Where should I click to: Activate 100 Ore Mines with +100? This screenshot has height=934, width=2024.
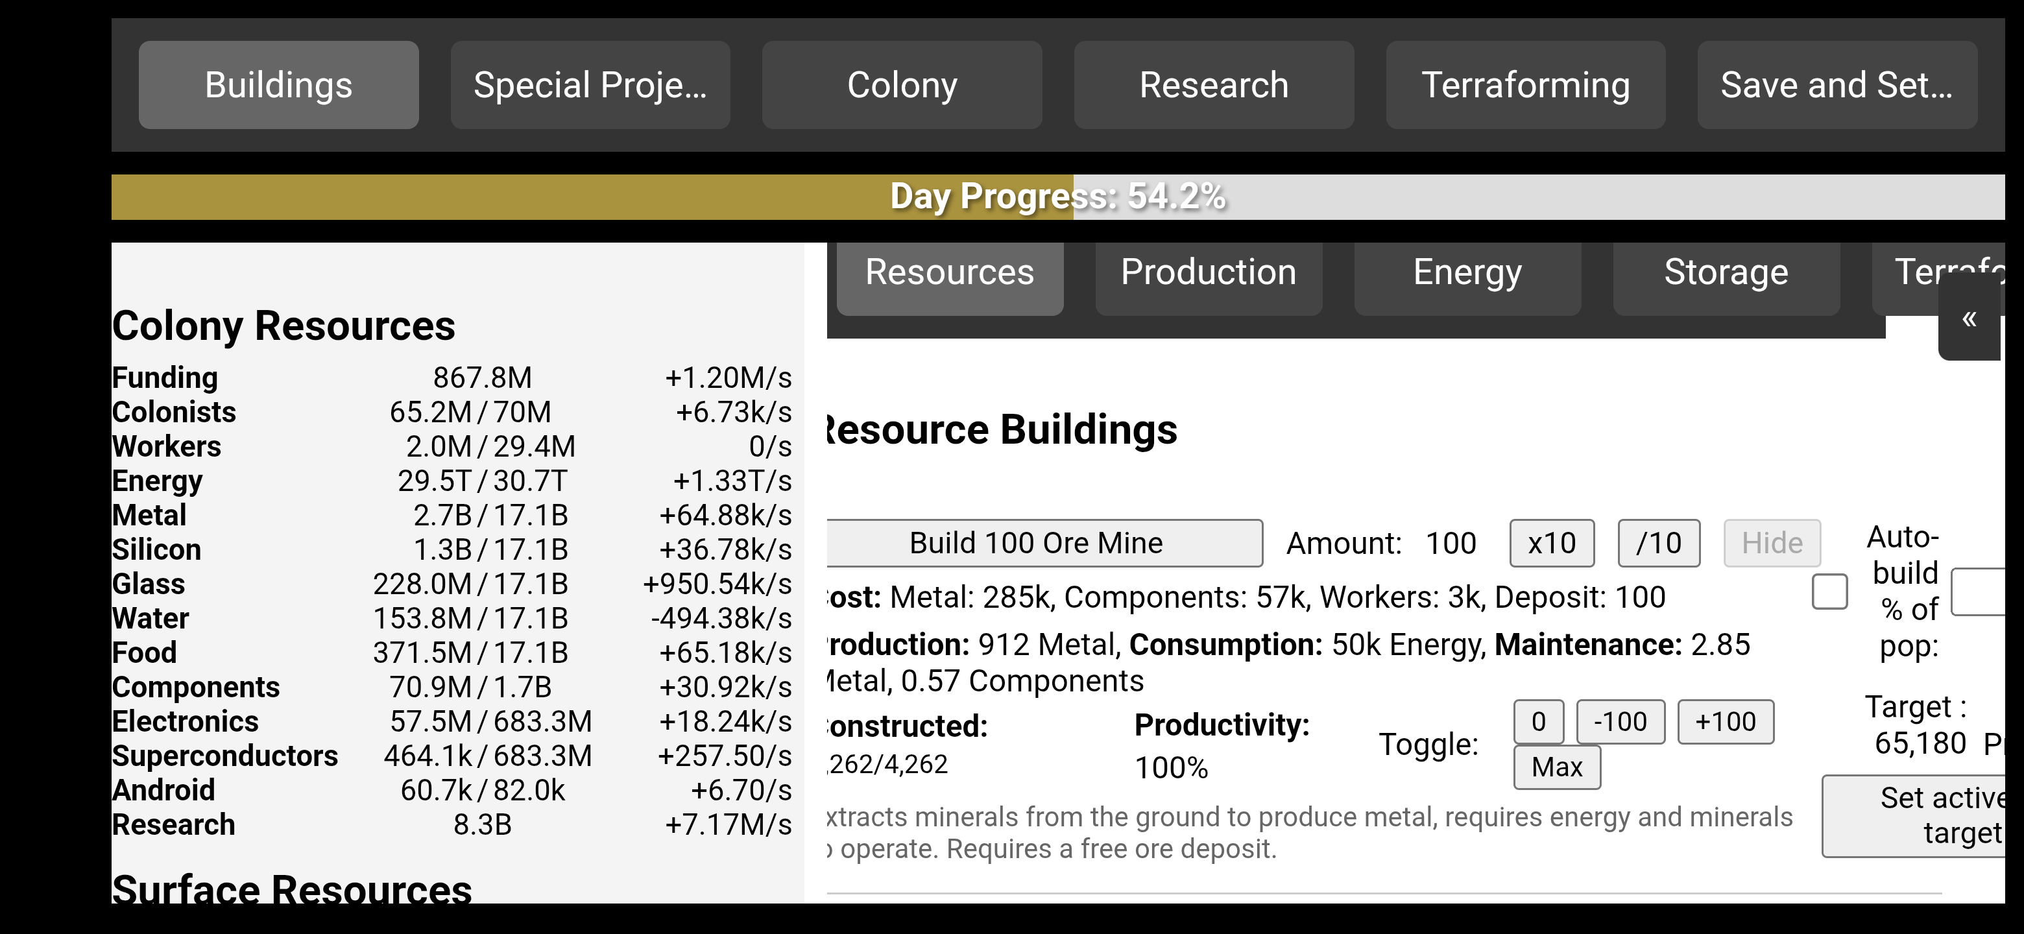1726,721
